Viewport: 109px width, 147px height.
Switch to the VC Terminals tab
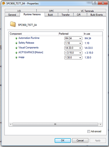click(x=87, y=11)
